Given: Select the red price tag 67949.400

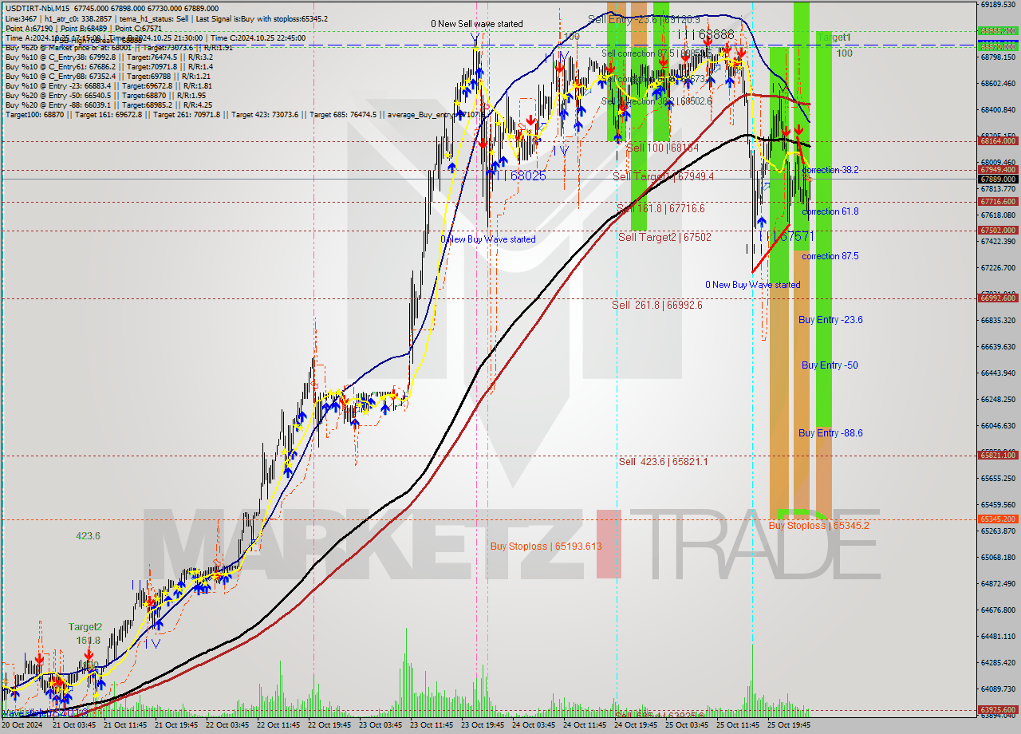Looking at the screenshot, I should click(x=998, y=170).
